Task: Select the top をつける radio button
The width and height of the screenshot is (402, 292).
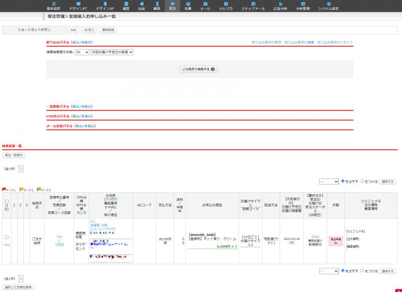Action: pos(362,181)
